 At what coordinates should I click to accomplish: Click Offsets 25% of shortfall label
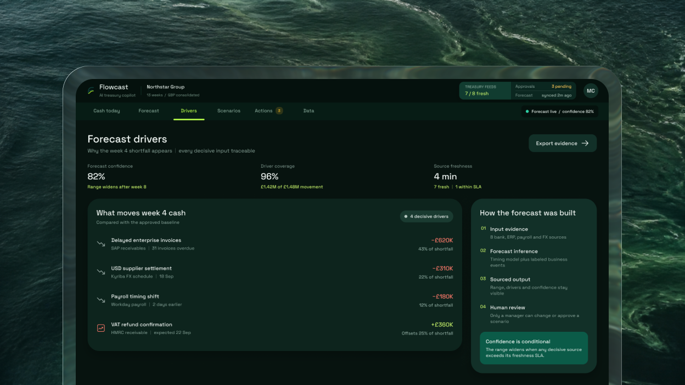point(428,333)
